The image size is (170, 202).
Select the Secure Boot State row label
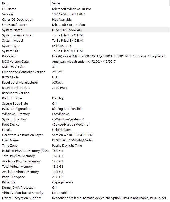tap(15, 104)
